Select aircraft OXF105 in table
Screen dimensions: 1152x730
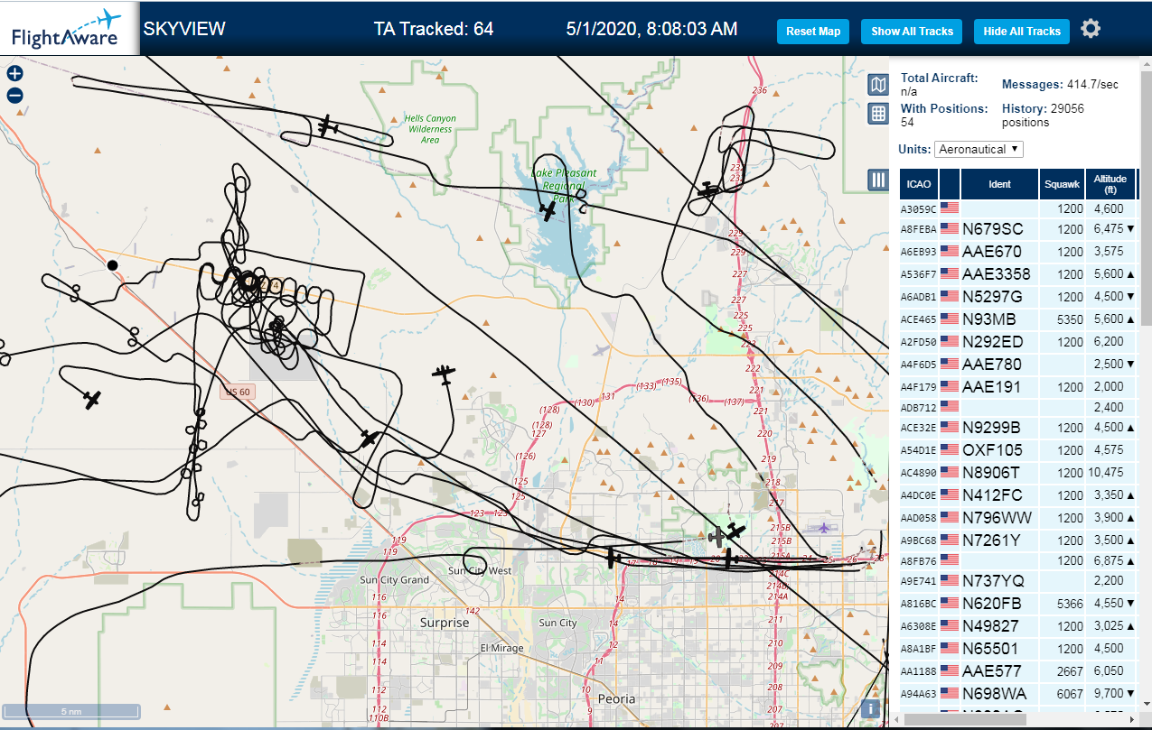point(1017,449)
